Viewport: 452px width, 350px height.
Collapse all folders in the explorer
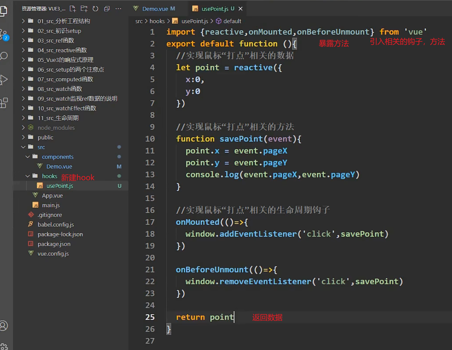pyautogui.click(x=107, y=8)
